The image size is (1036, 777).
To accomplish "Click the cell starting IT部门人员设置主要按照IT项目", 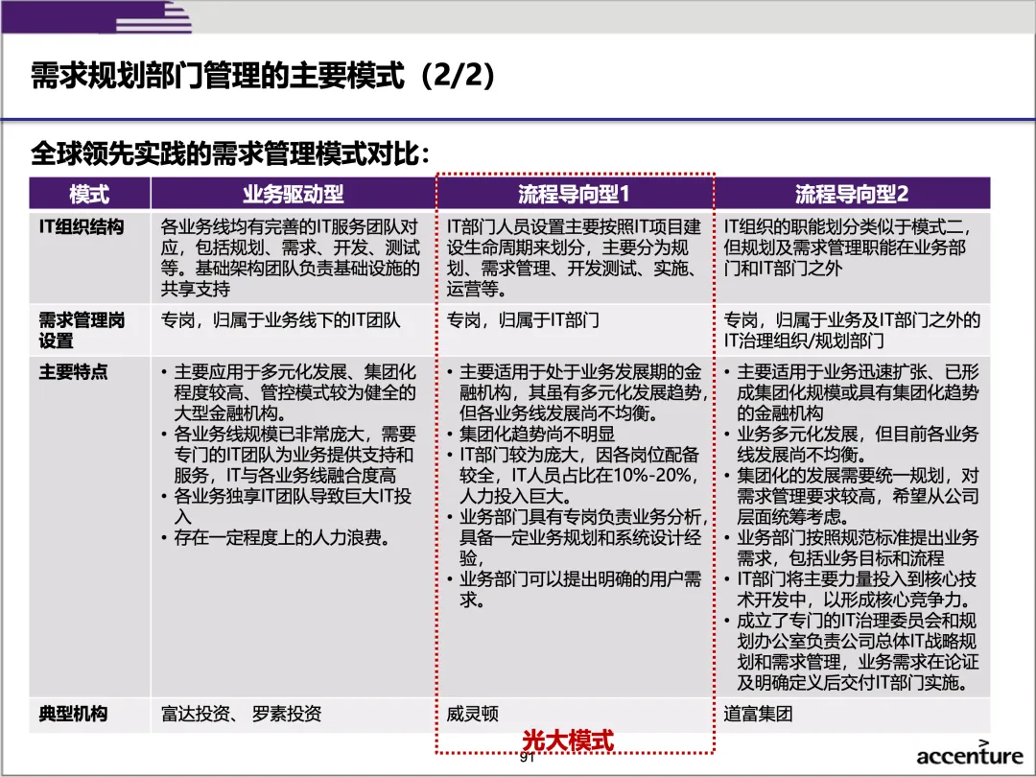I will (x=574, y=258).
